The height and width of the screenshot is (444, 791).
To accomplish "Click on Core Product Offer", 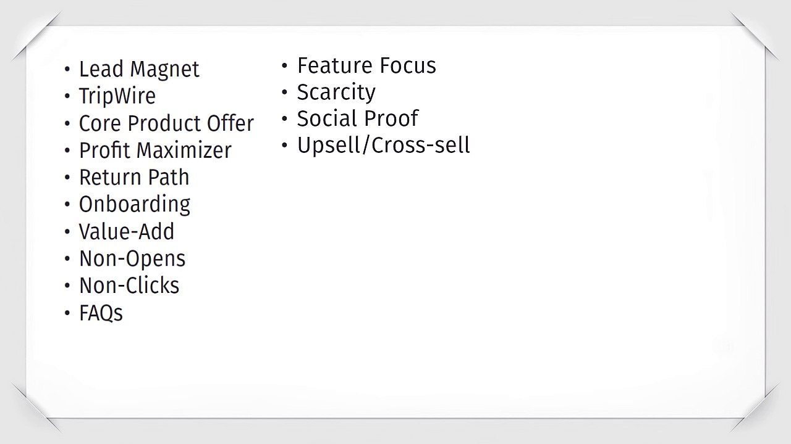I will click(166, 123).
